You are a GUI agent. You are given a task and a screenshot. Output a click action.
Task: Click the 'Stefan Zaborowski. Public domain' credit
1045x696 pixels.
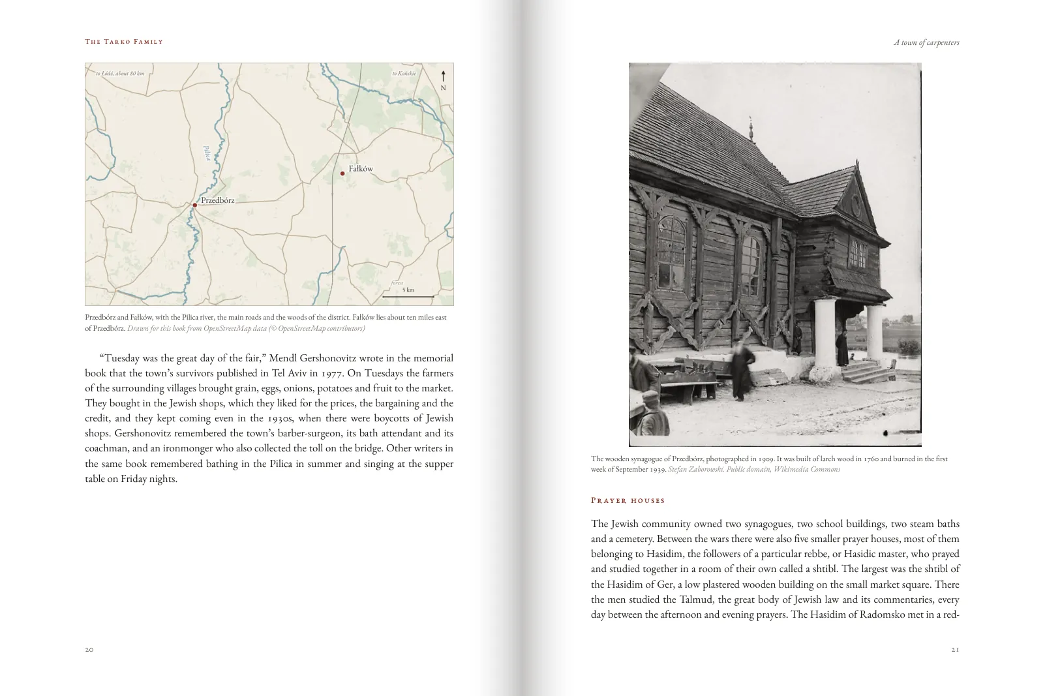point(754,469)
